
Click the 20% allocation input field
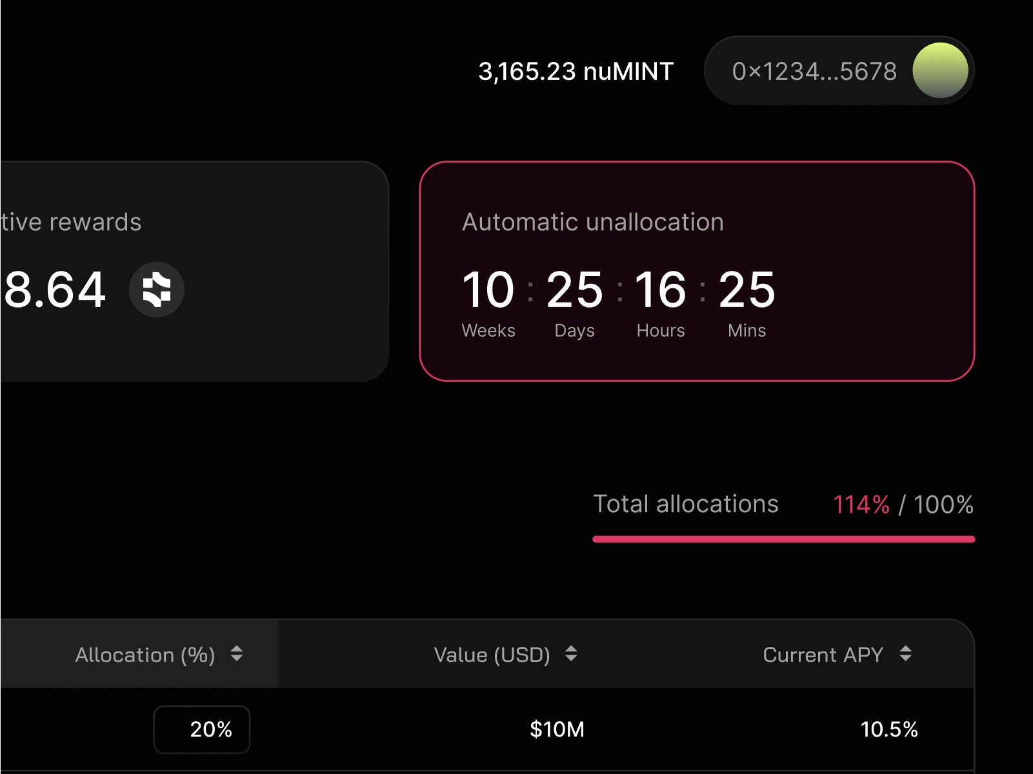tap(202, 729)
